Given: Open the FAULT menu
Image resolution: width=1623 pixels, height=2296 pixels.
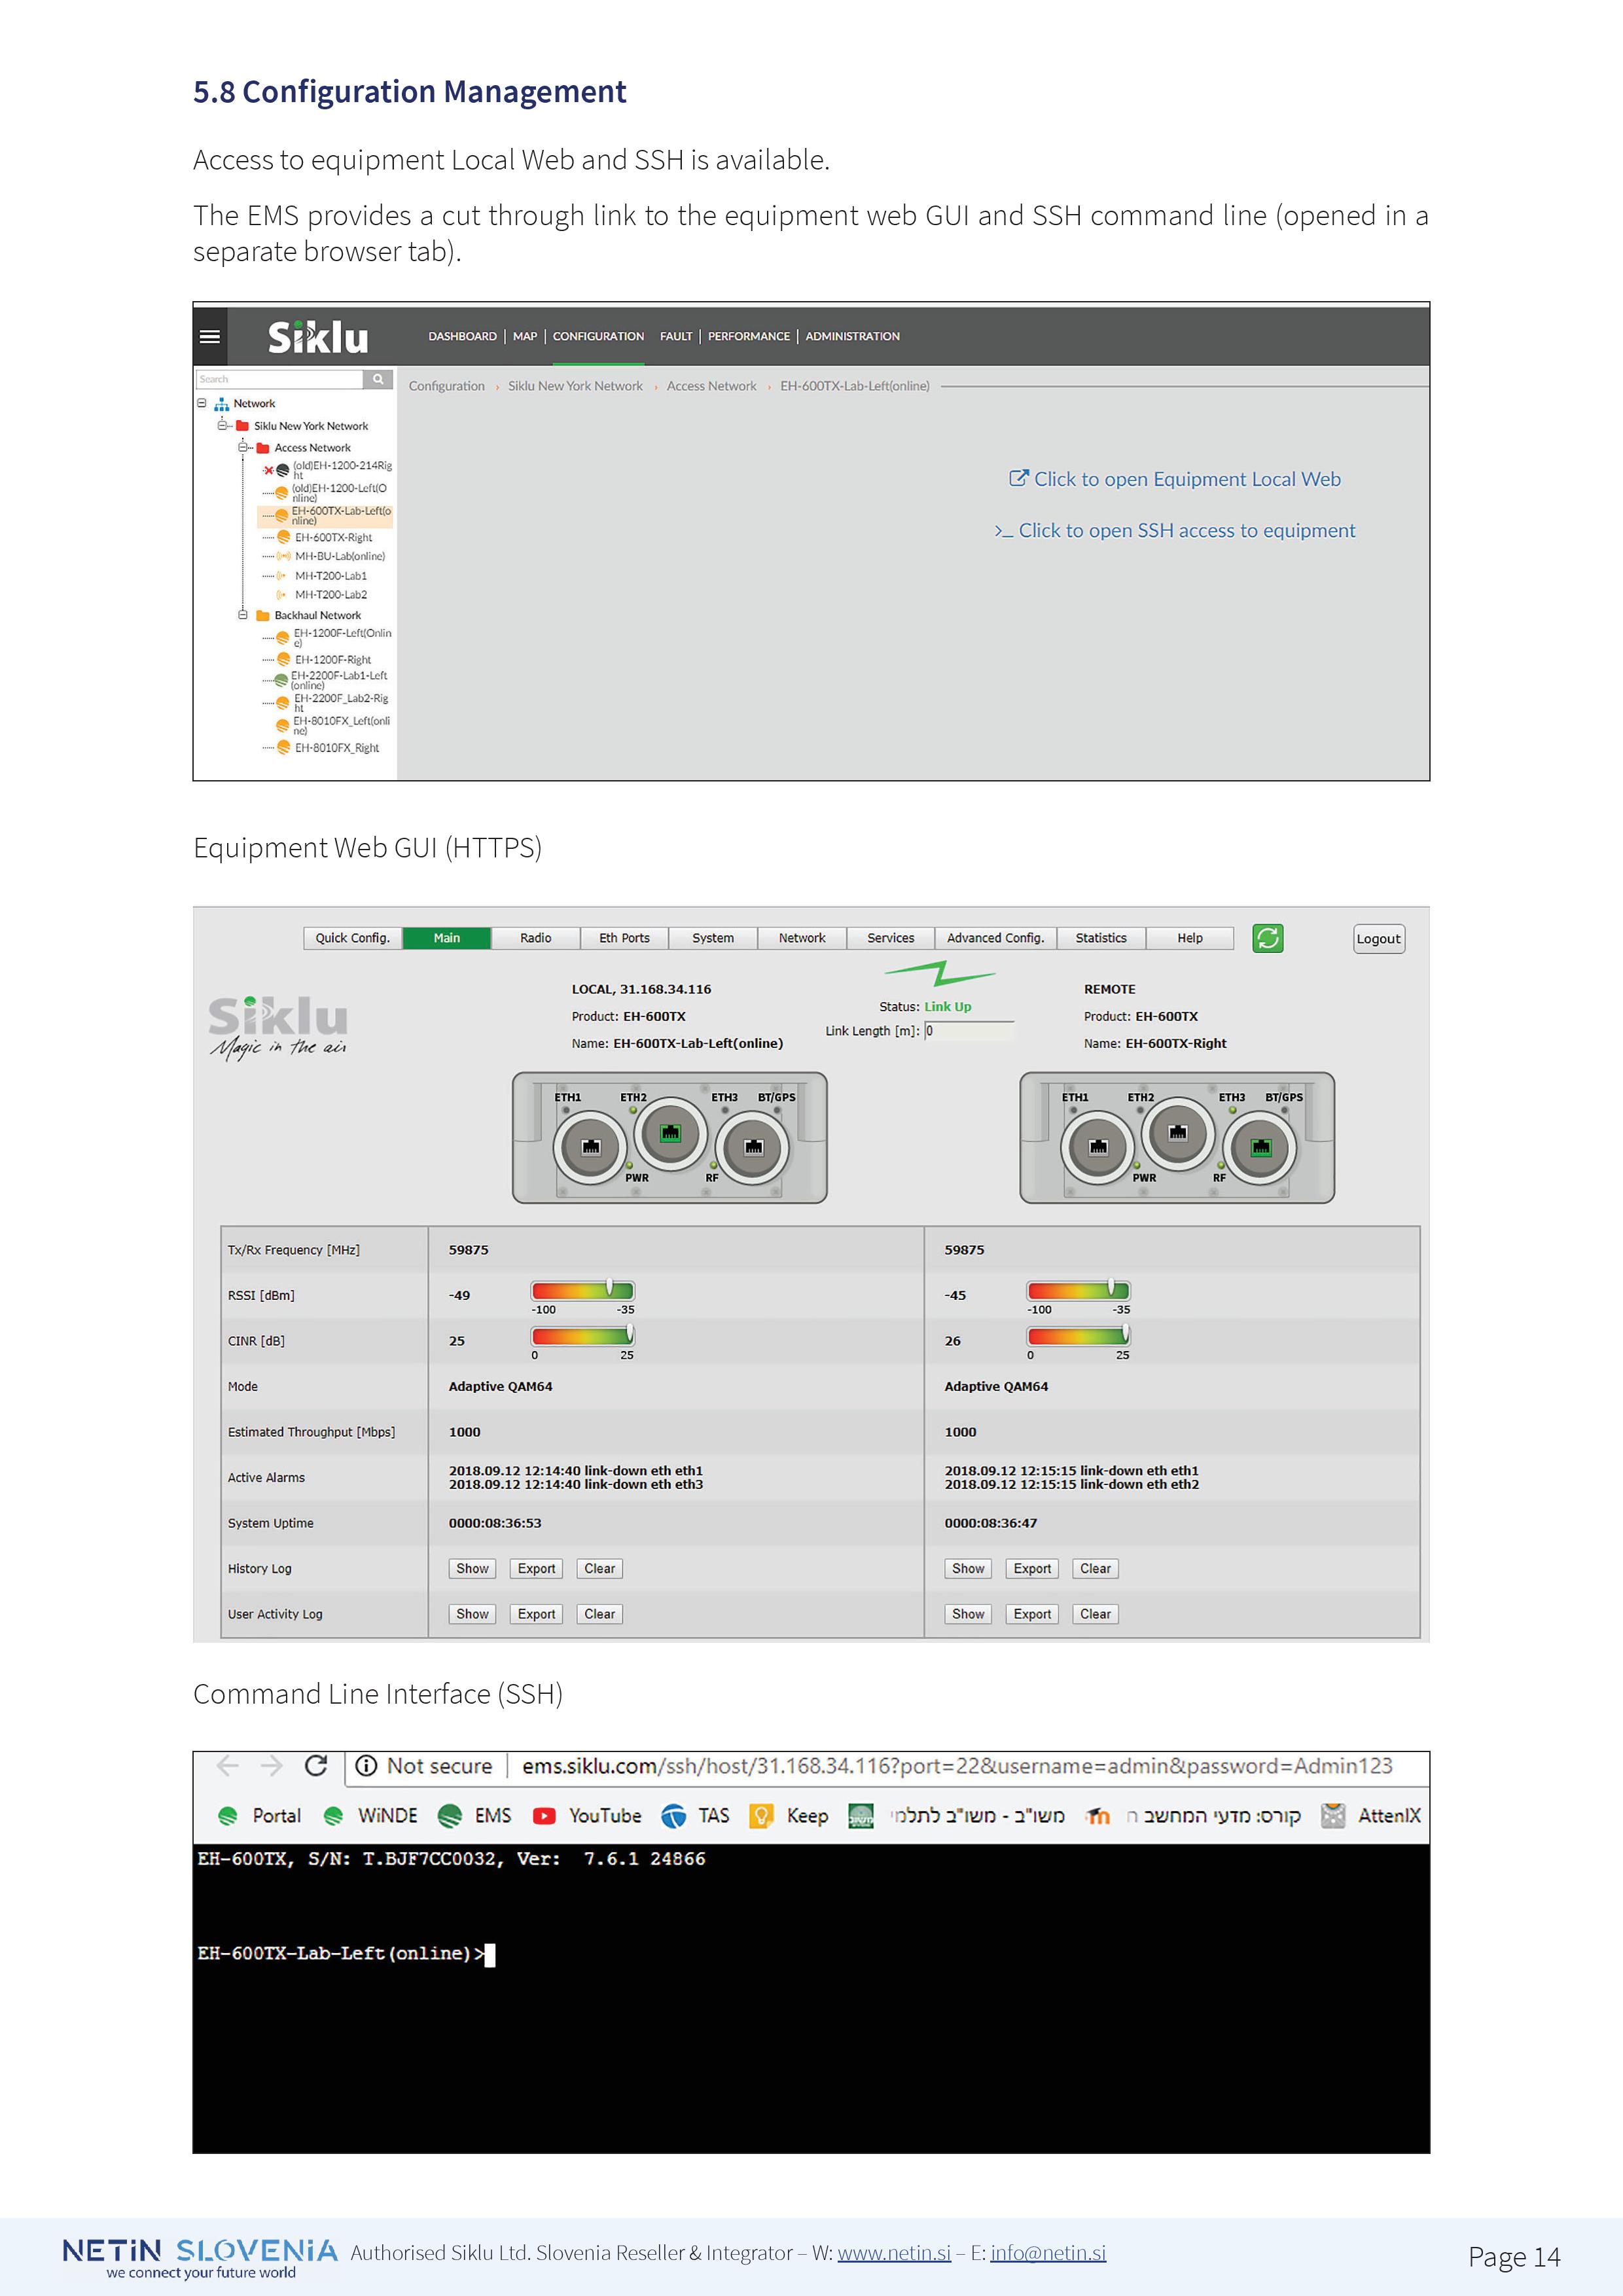Looking at the screenshot, I should point(675,336).
